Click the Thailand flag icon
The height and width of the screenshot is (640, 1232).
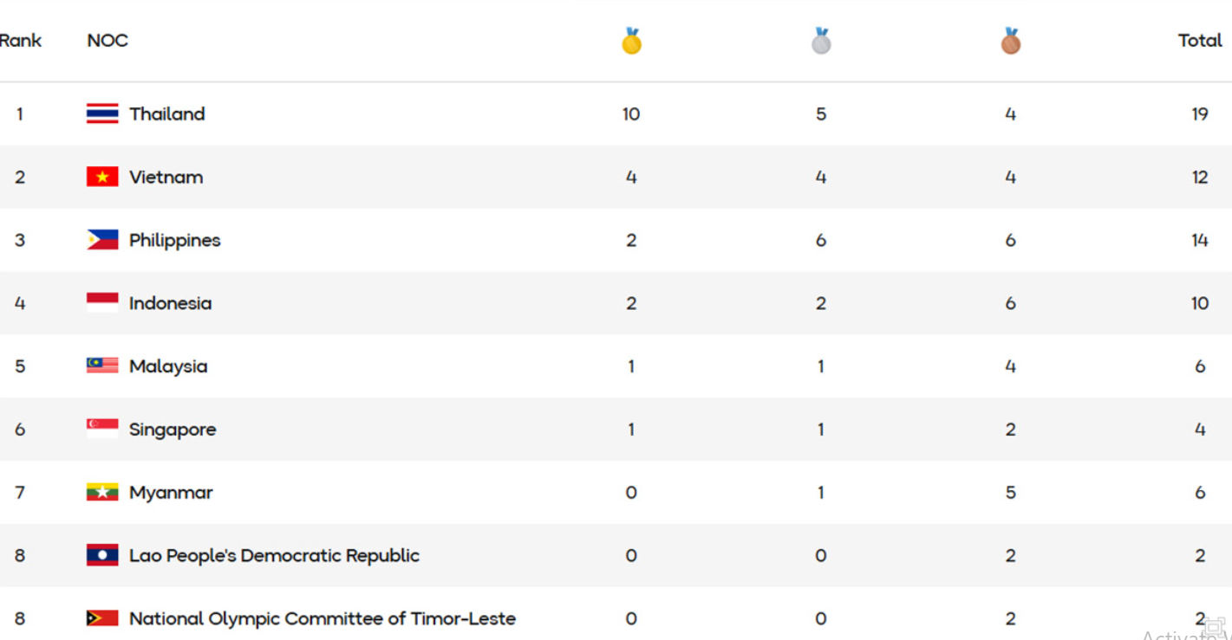click(x=102, y=114)
